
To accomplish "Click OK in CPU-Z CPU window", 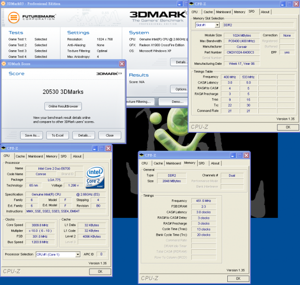I will [100, 271].
